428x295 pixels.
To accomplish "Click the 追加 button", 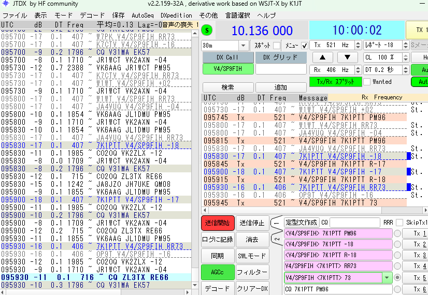I will tap(281, 87).
